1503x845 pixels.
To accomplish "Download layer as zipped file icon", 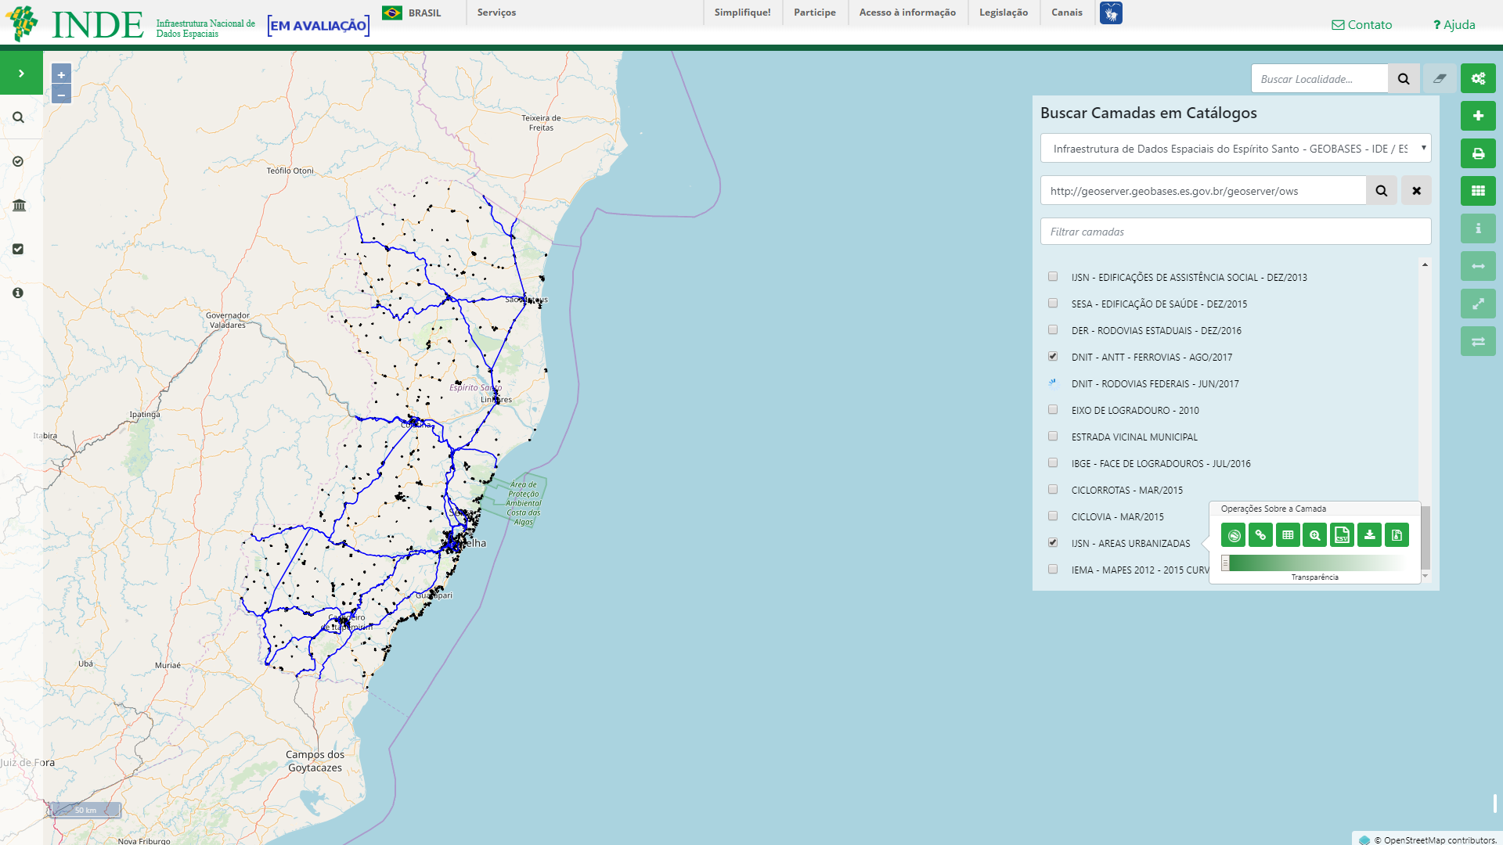I will 1397,535.
